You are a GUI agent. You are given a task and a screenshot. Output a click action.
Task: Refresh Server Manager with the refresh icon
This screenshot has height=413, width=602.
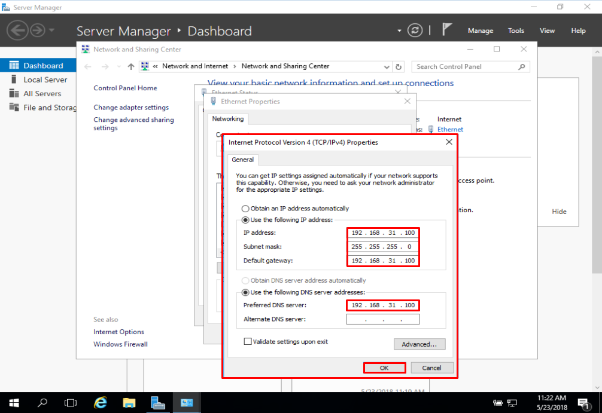[415, 30]
